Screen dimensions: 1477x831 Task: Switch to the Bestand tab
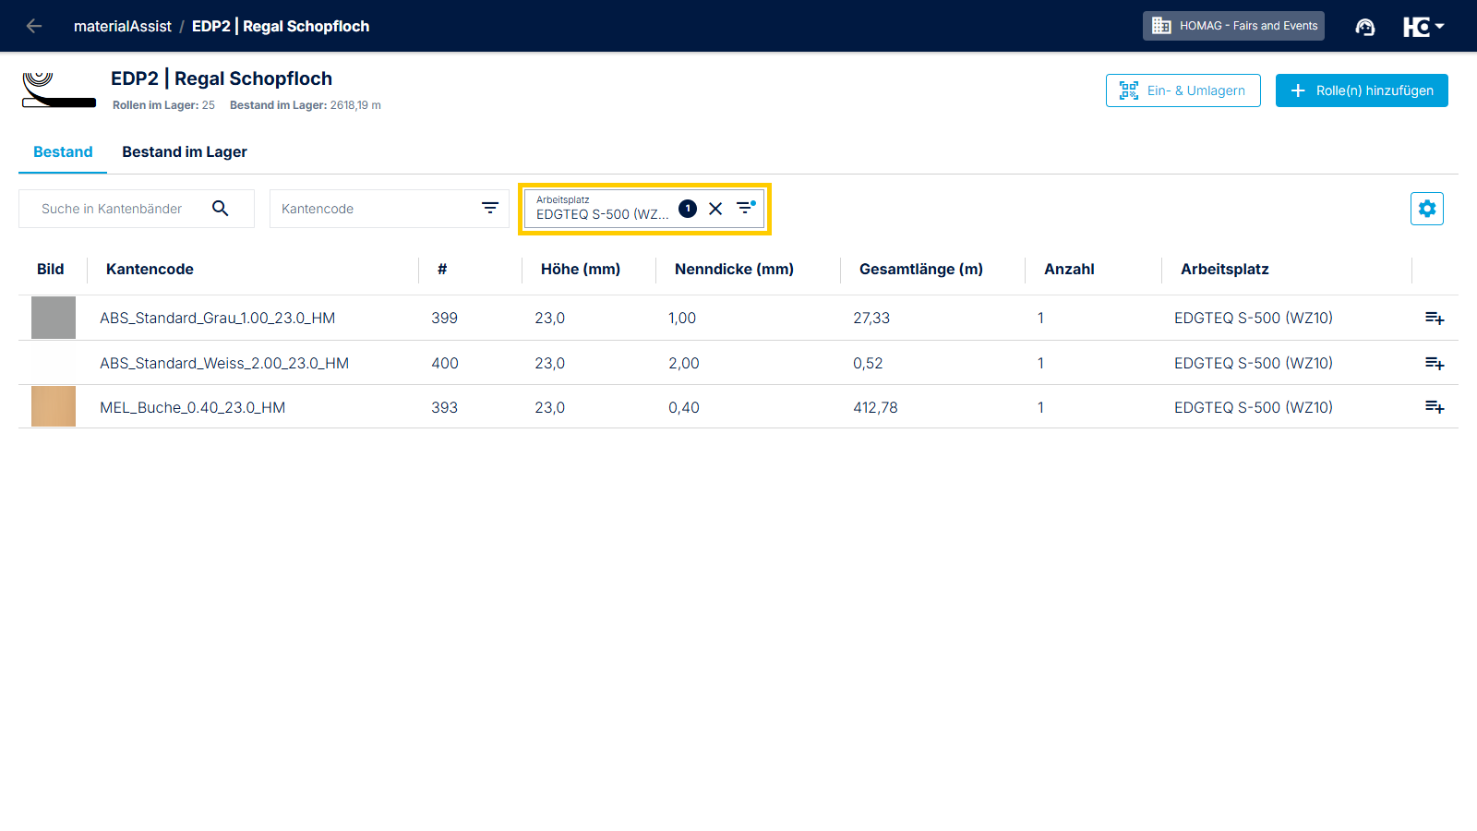click(63, 151)
